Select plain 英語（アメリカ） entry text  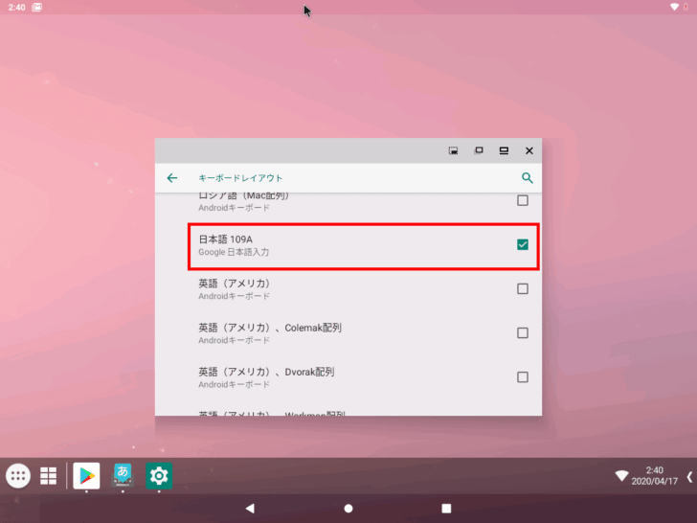coord(235,284)
